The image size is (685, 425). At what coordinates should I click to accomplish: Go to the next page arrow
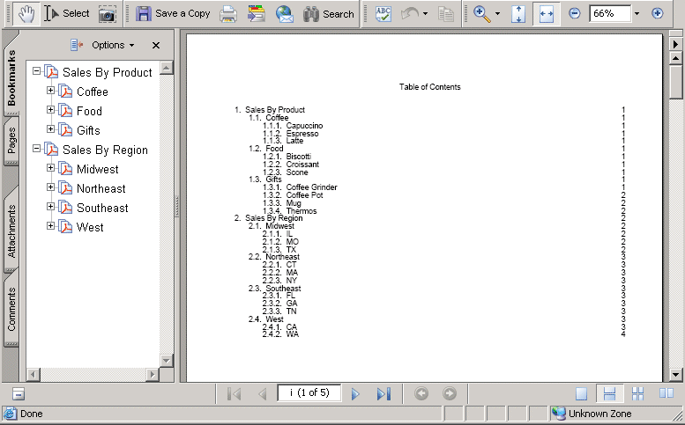(356, 394)
